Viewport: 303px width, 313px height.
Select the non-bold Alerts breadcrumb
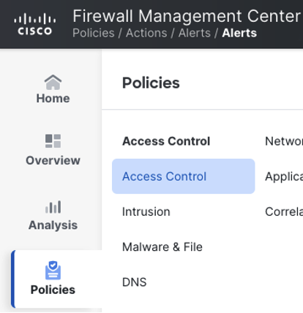tap(195, 33)
